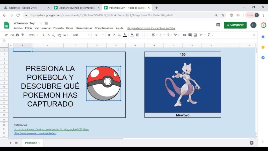Reload the page
This screenshot has height=151, width=268.
(x=18, y=15)
